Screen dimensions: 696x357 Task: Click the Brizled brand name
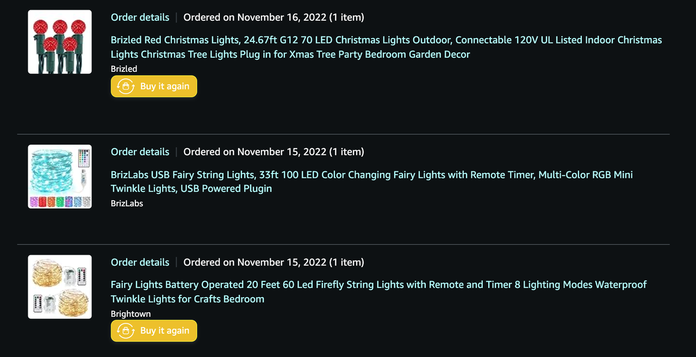[124, 69]
